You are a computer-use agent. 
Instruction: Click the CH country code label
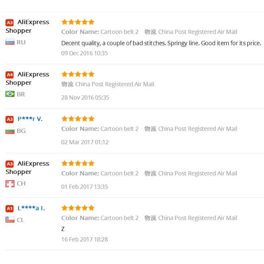point(21,183)
